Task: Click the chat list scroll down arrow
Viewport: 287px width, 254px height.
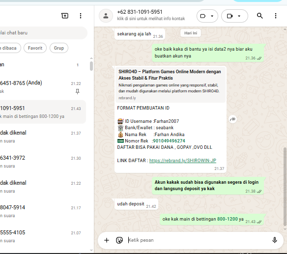Action: pos(91,250)
